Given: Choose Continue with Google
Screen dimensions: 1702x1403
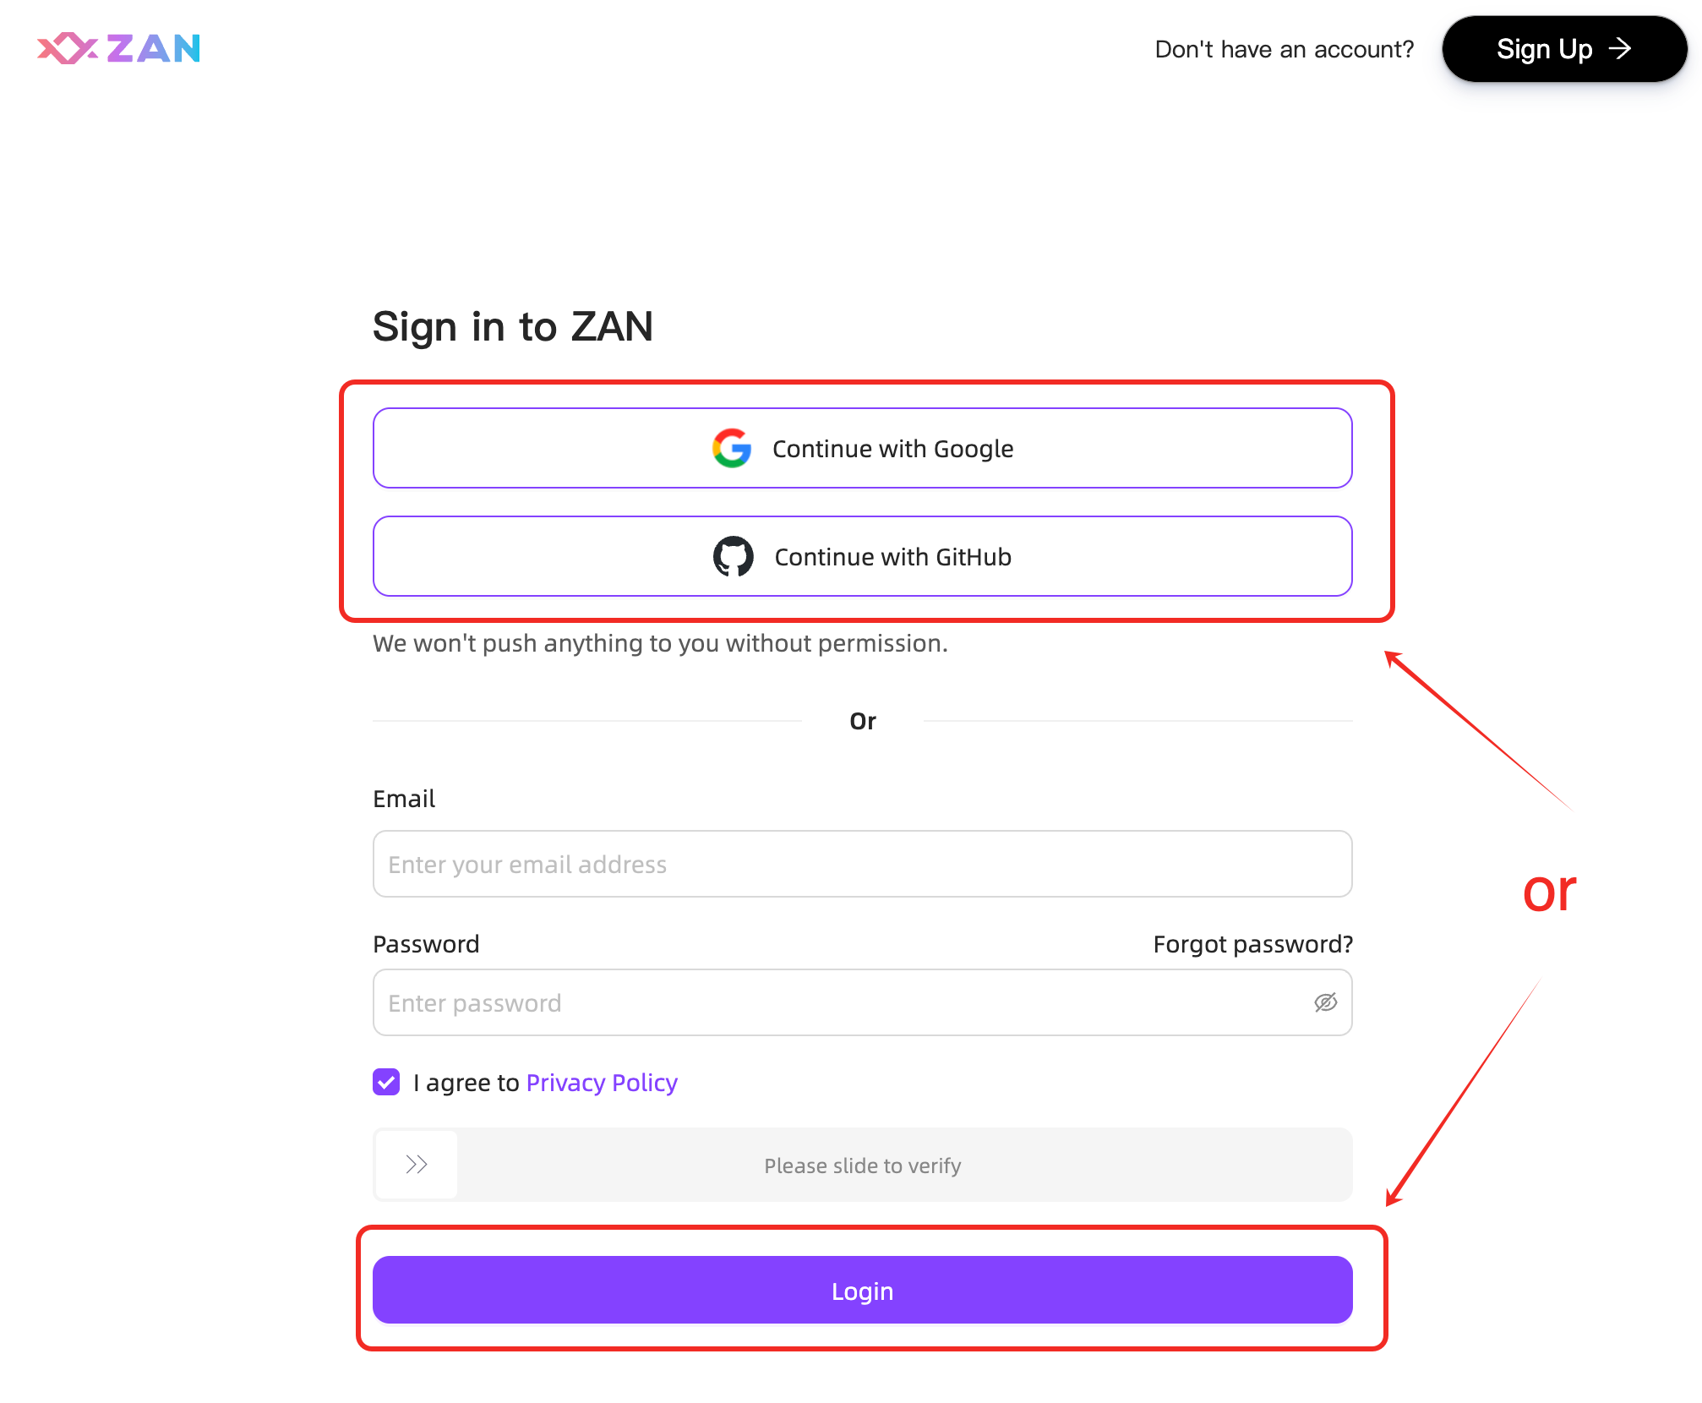Looking at the screenshot, I should (892, 449).
